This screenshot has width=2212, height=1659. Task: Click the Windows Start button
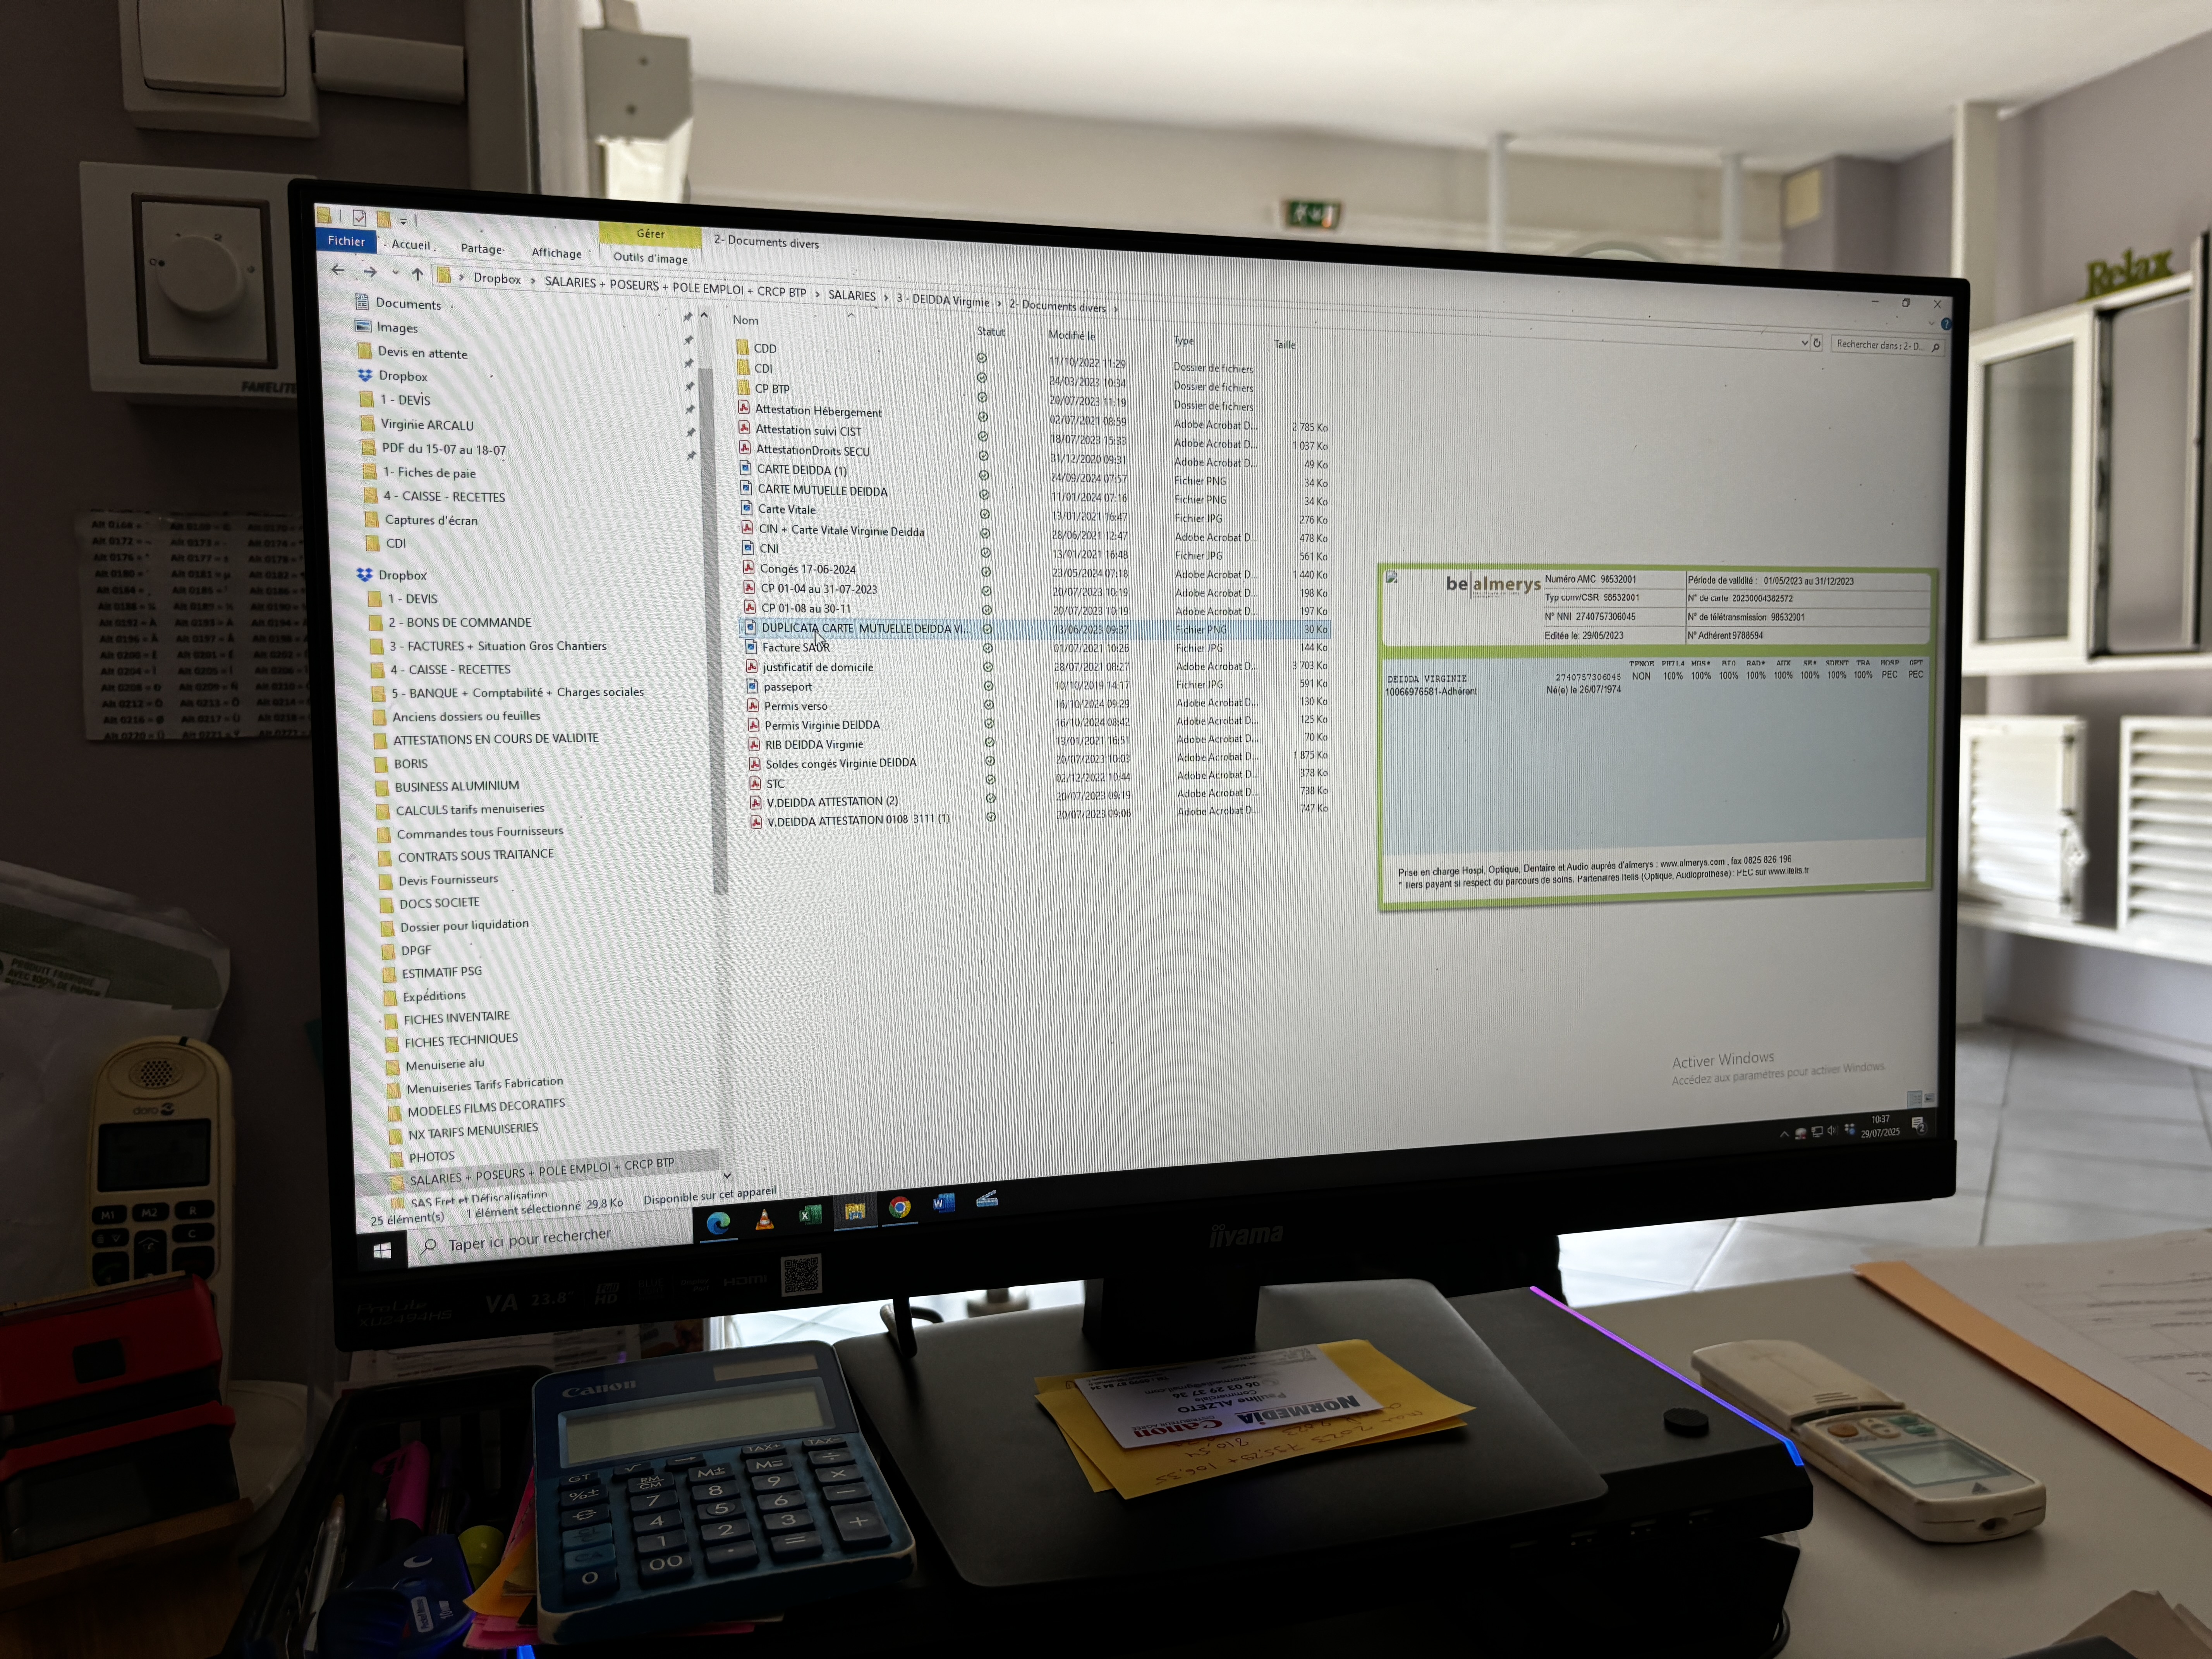point(382,1250)
